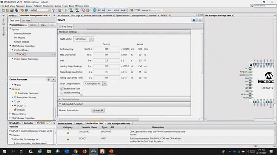Open the Output tab
This screenshot has width=277, height=155.
tap(79, 124)
